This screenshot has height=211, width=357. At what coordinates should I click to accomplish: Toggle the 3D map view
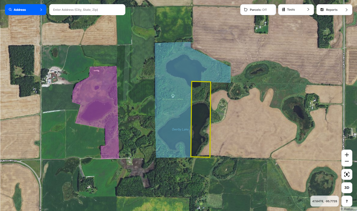pos(347,188)
